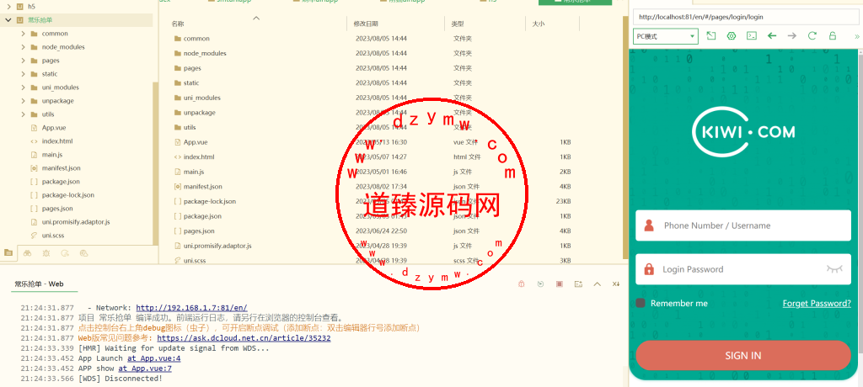Viewport: 863px width, 387px height.
Task: Clear console output with the X-arrow icon
Action: (x=615, y=284)
